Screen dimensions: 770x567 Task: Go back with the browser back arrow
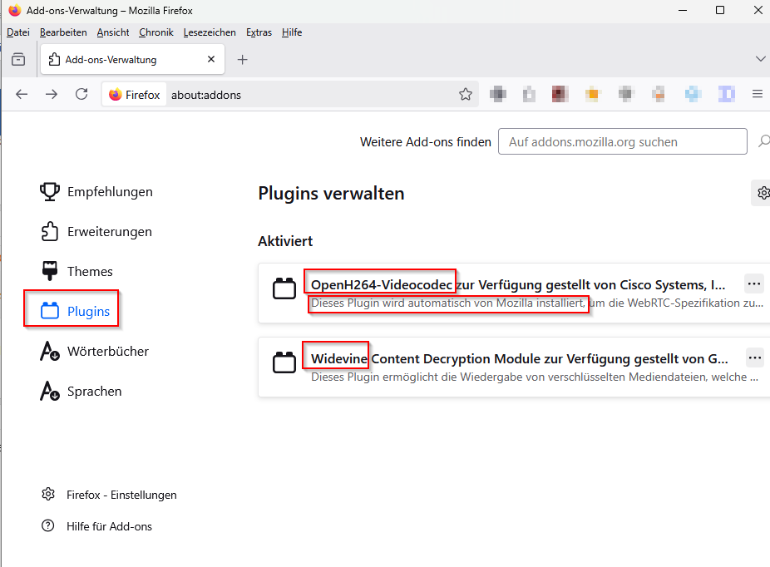[x=22, y=94]
